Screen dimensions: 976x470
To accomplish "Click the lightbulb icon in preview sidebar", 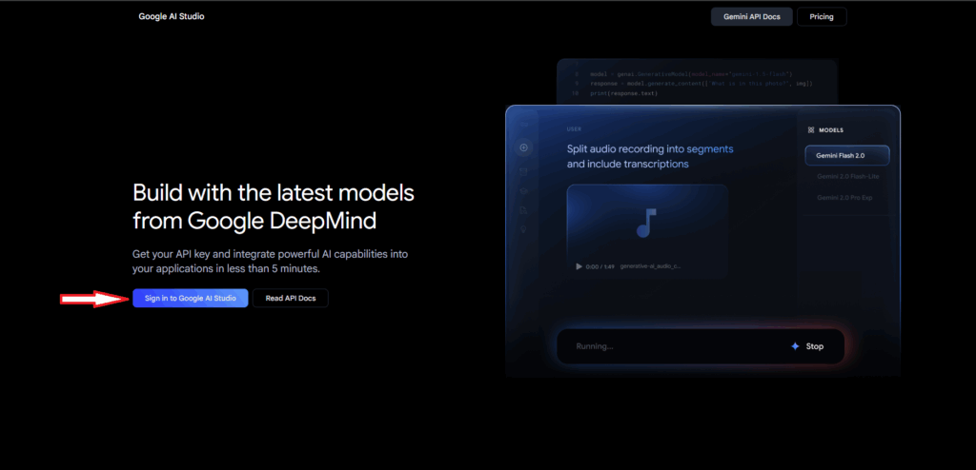I will [x=523, y=229].
